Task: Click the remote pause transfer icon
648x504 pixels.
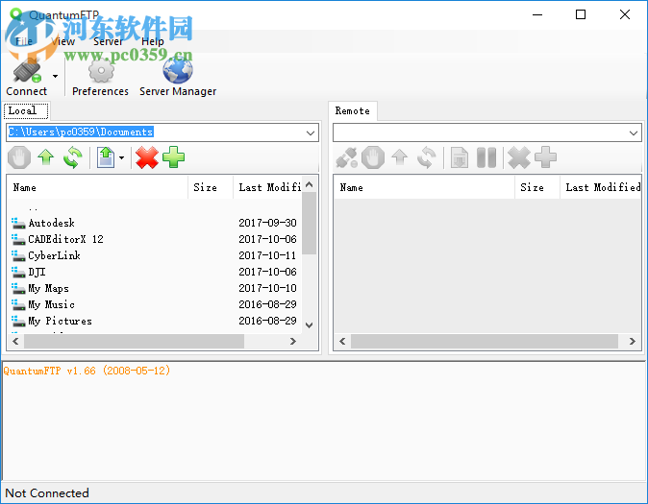Action: (486, 157)
